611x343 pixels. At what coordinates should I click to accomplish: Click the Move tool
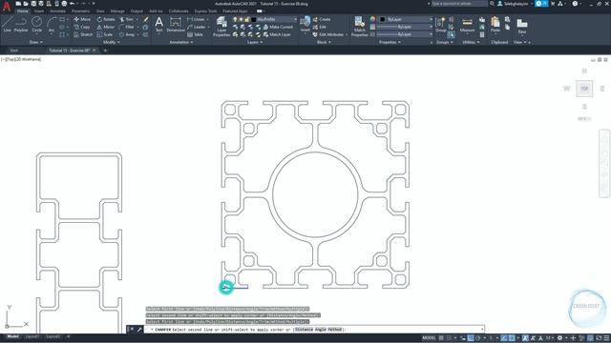[82, 19]
